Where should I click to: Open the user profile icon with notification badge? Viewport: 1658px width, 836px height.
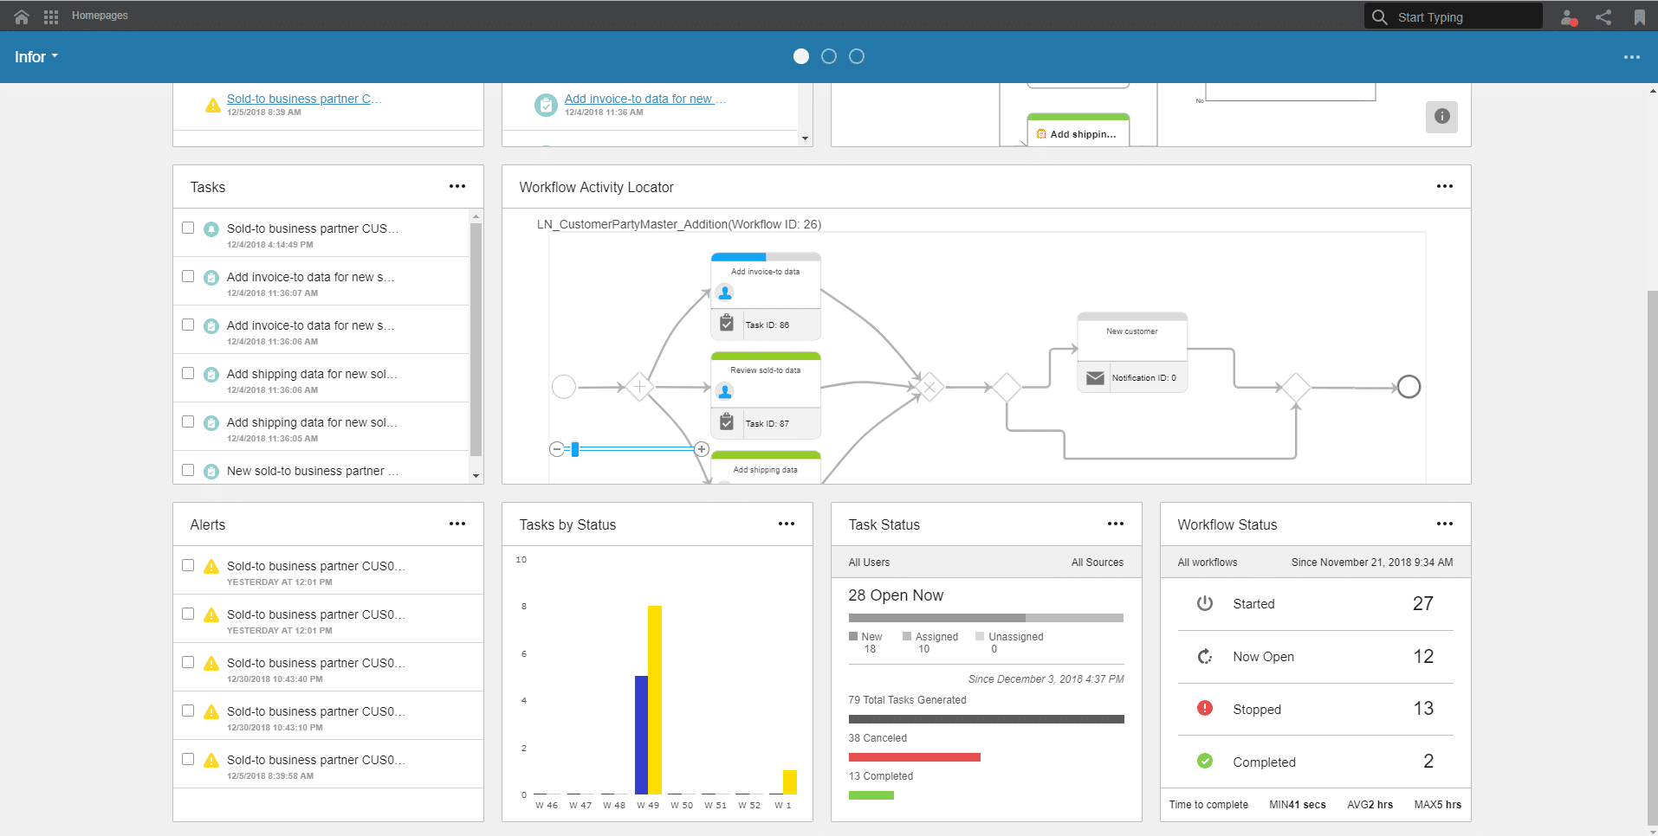[1567, 16]
